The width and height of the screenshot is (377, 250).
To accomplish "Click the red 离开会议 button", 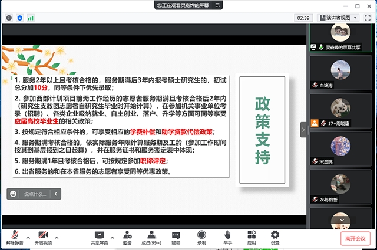I will [x=355, y=238].
